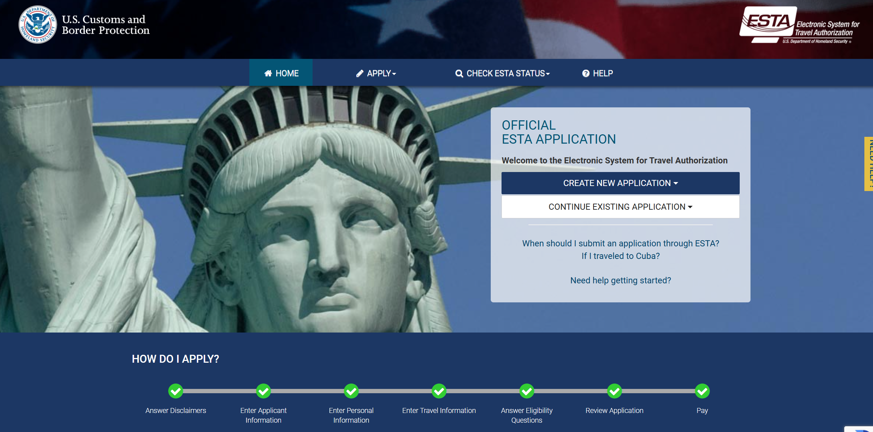This screenshot has height=432, width=873.
Task: Click the checkmark above Enter Travel Information
Action: pyautogui.click(x=439, y=391)
